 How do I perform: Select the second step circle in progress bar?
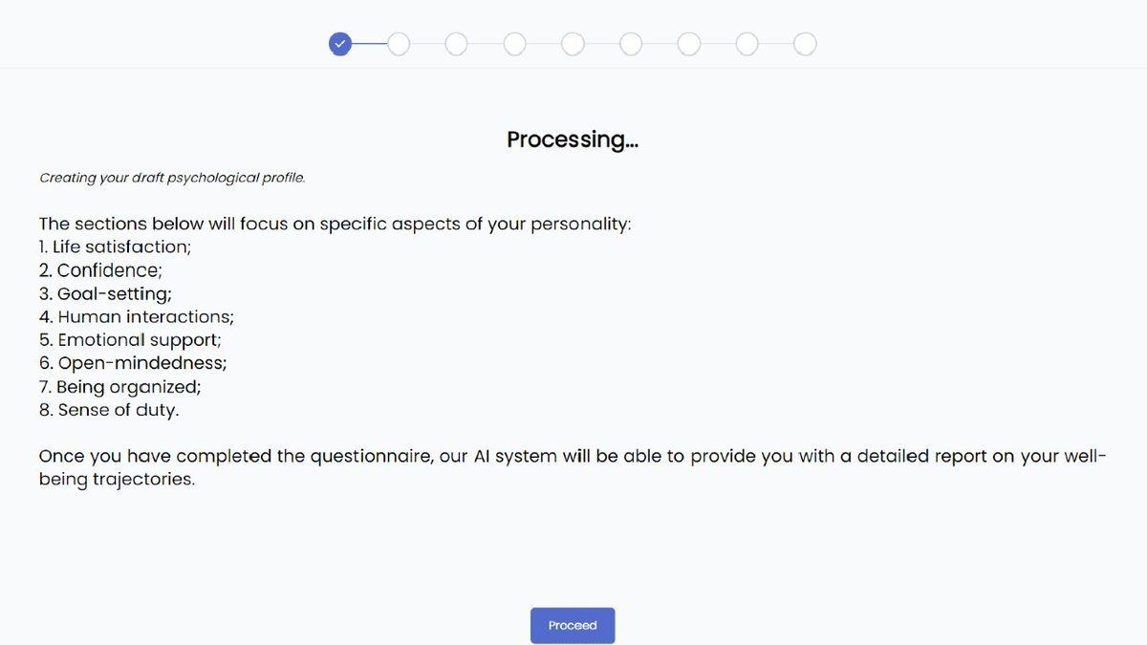tap(399, 44)
